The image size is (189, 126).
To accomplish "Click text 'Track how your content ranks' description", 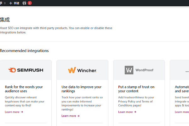I will coord(82,103).
